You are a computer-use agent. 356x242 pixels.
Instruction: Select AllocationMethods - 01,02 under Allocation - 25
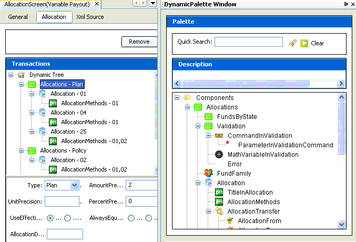click(94, 141)
